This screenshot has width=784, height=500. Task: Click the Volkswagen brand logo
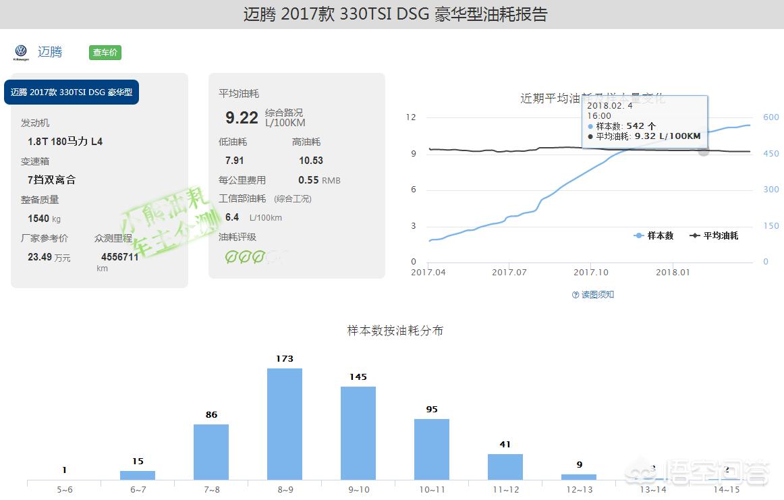[x=20, y=51]
